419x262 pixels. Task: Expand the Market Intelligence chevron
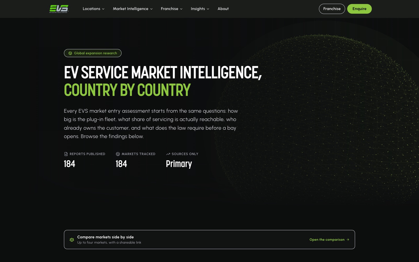(x=151, y=9)
